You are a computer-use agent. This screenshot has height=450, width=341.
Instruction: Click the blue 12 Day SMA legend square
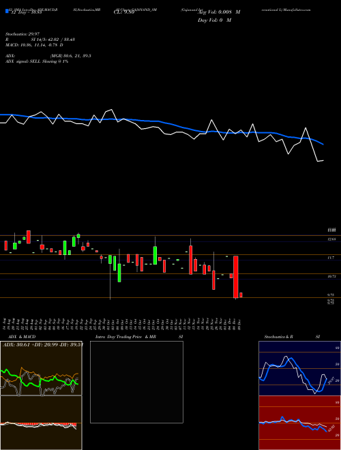coord(8,12)
